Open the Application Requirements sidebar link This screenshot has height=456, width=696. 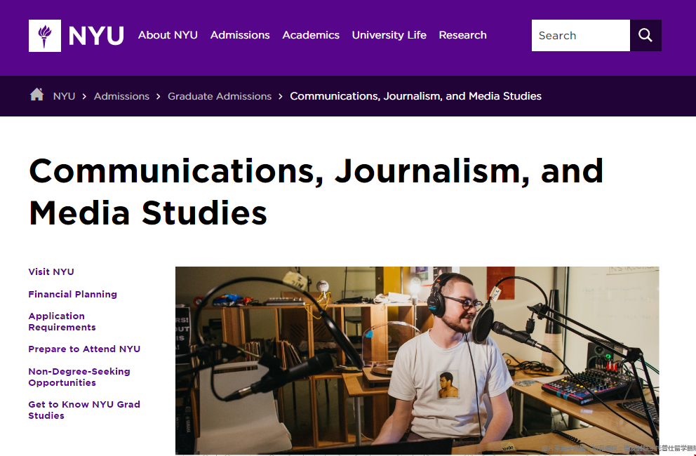(62, 321)
